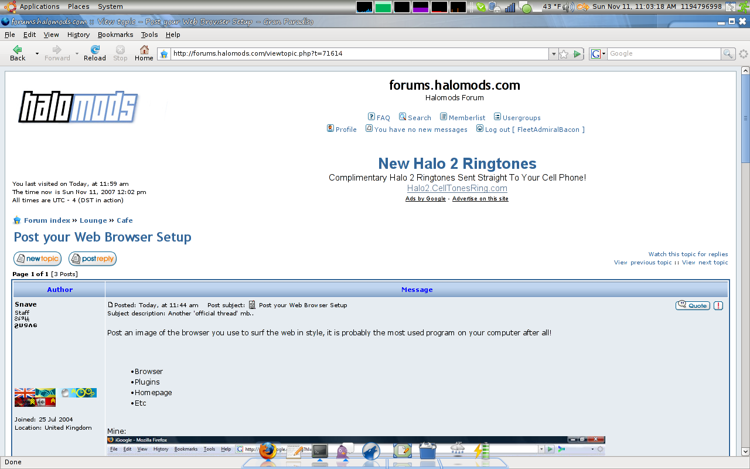Open the History menu
750x469 pixels.
click(79, 35)
